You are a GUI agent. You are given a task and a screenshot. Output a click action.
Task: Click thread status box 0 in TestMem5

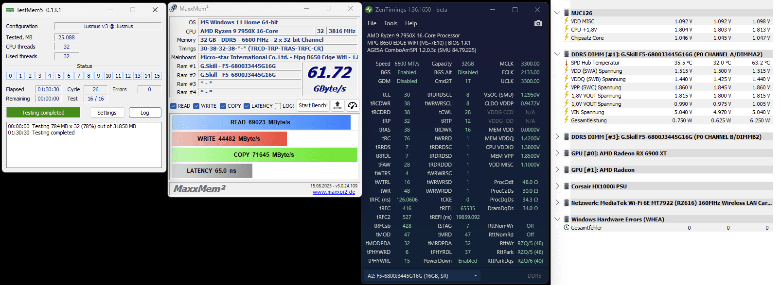(x=11, y=76)
